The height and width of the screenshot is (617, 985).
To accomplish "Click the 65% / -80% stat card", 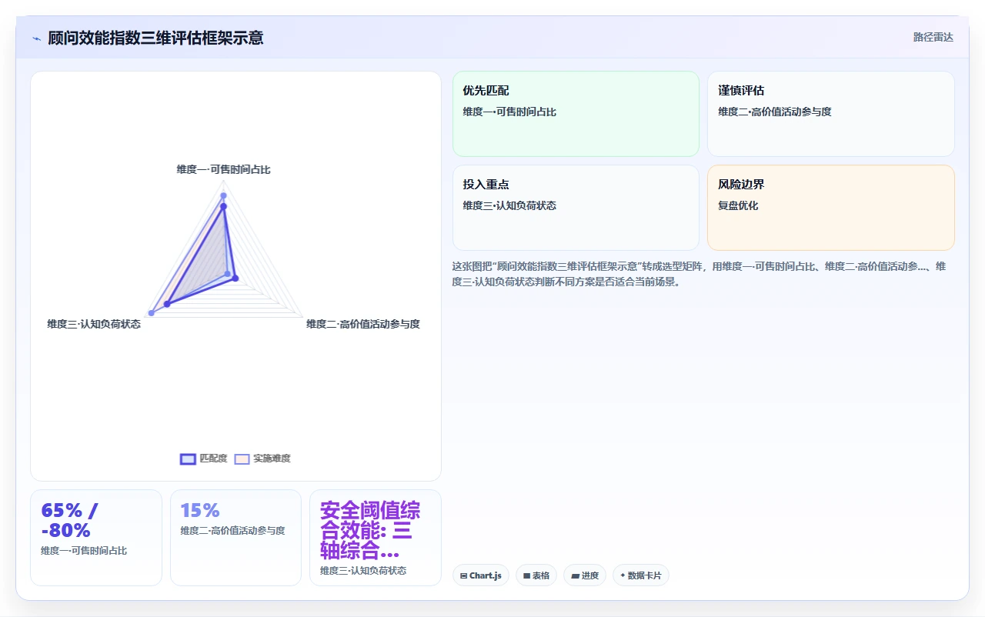I will point(96,538).
